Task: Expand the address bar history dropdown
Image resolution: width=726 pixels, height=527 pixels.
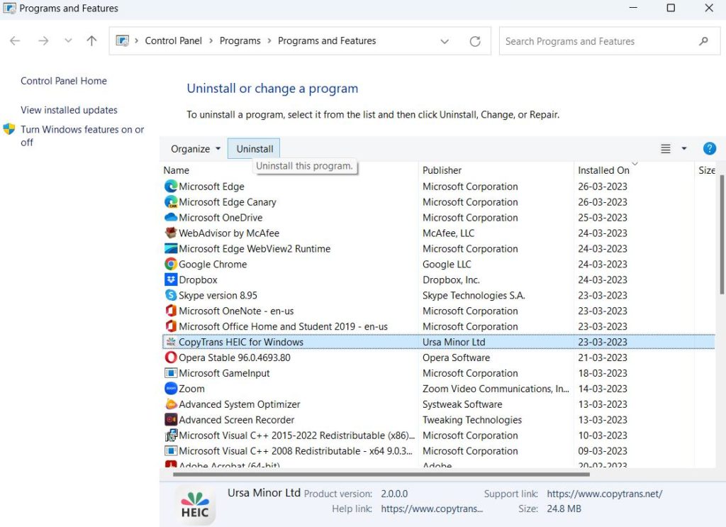Action: [445, 41]
